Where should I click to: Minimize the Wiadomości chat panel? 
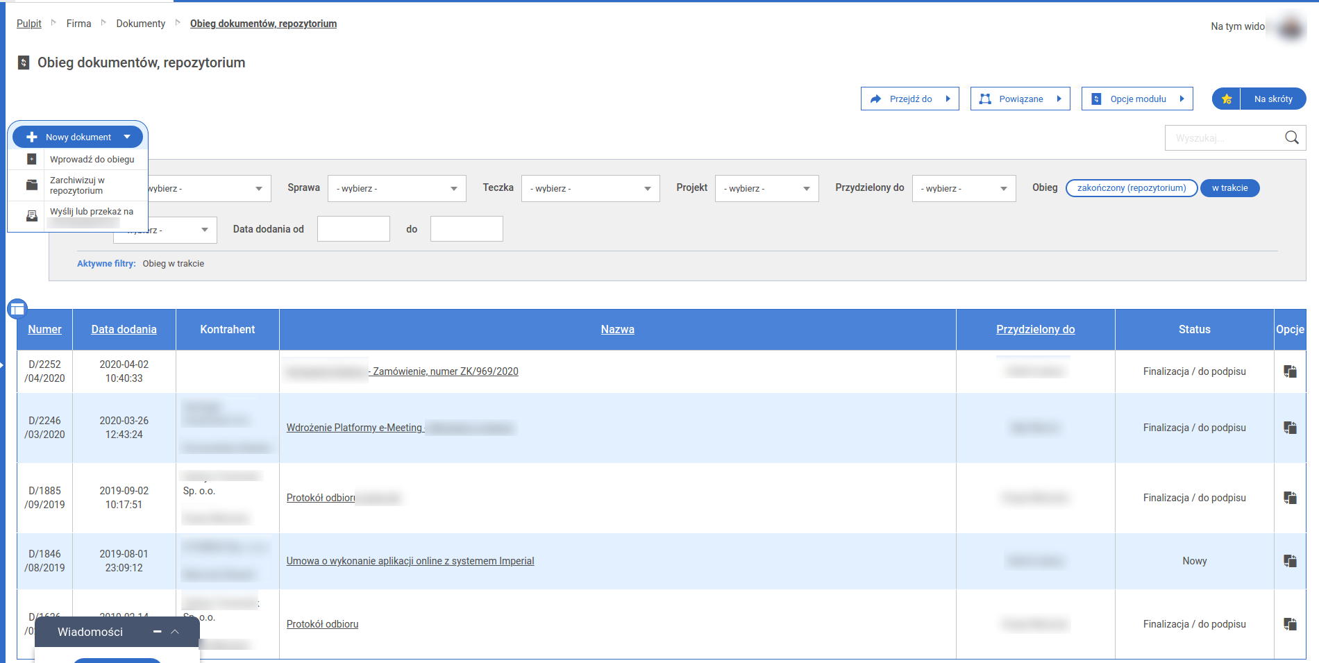point(158,632)
